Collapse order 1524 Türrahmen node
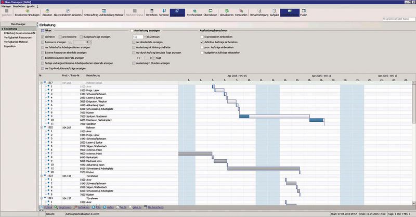This screenshot has width=416, height=217. point(42,198)
